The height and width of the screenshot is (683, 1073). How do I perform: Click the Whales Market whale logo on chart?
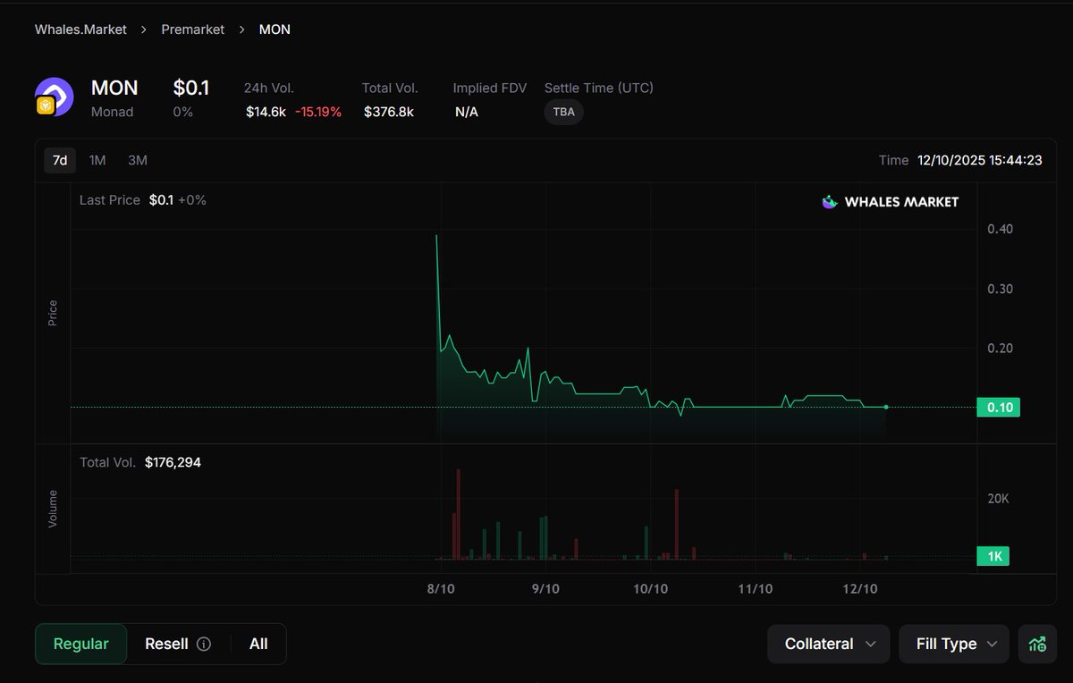coord(830,202)
